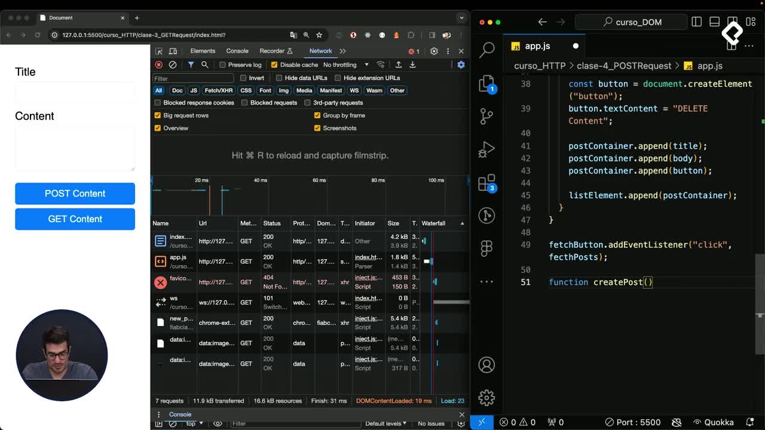Go back with VS Code arrow
Screen dimensions: 765x430
click(x=542, y=22)
